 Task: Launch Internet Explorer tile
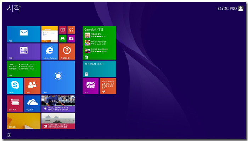pos(50,51)
